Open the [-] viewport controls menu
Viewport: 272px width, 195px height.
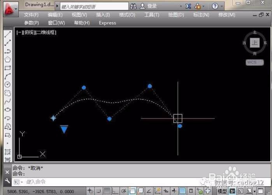[19, 32]
